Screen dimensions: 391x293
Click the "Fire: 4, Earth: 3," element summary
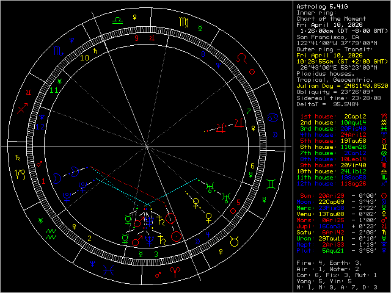329,263
